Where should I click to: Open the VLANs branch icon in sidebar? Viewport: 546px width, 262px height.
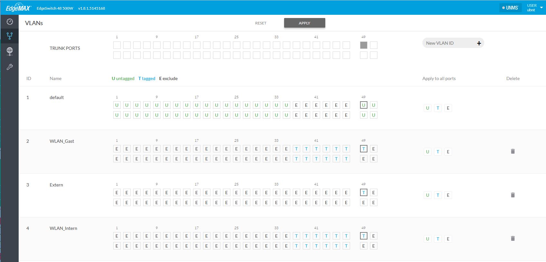tap(10, 36)
